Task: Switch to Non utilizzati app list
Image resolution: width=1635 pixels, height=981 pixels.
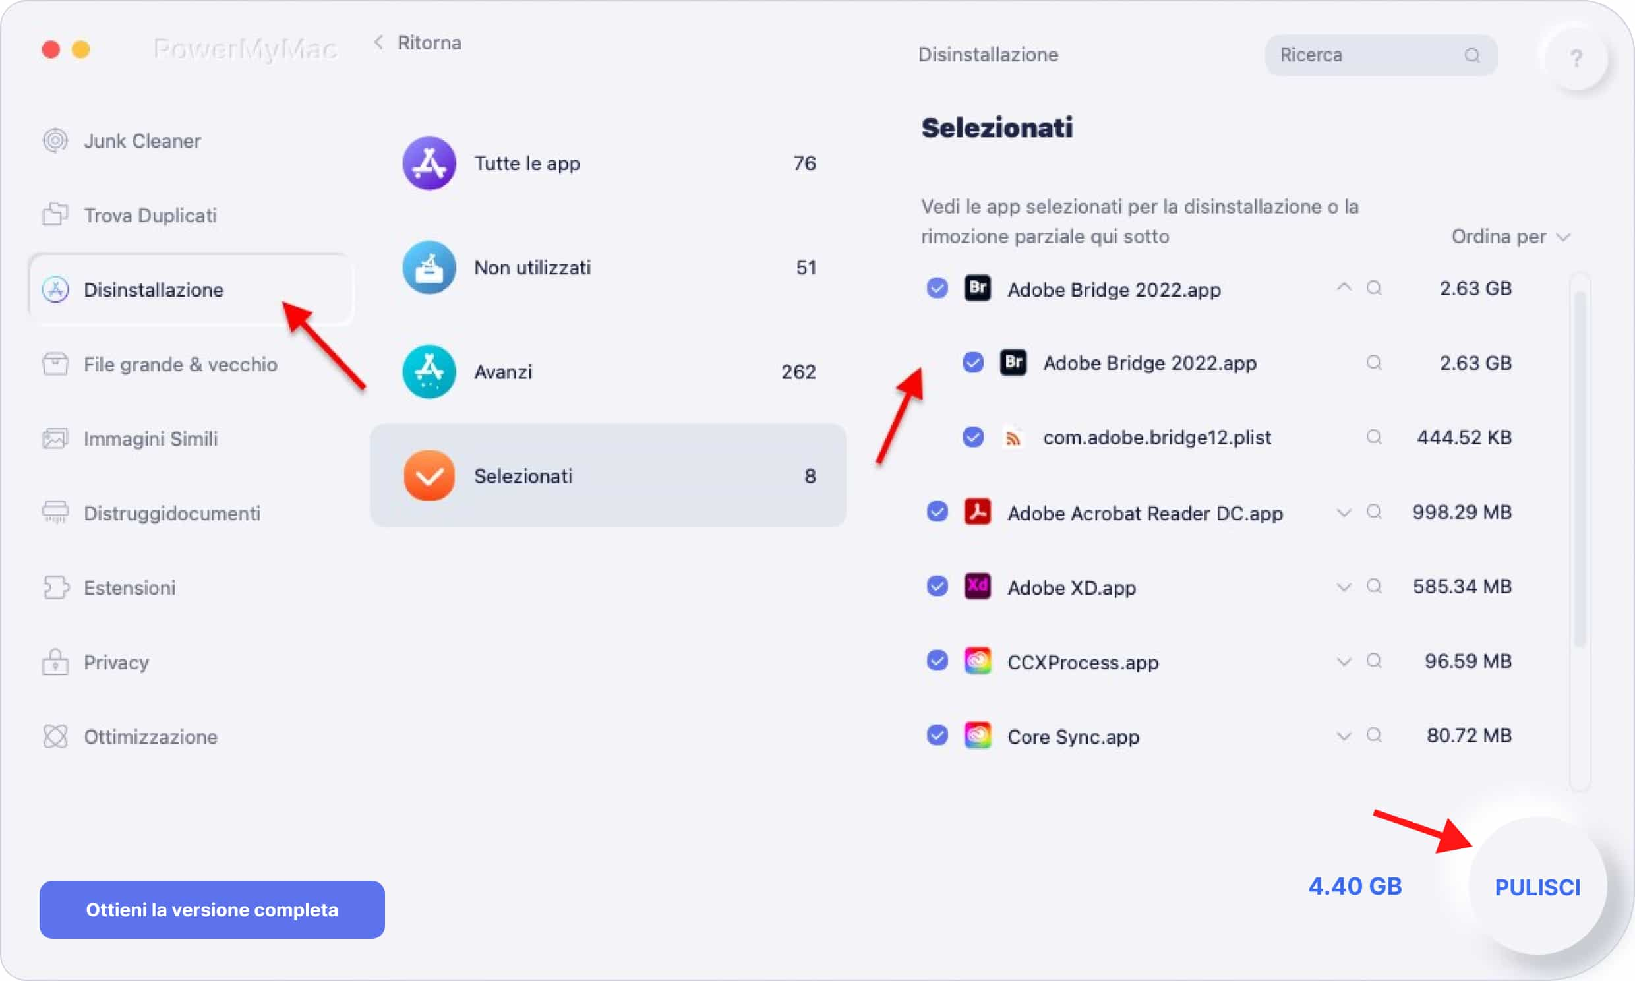Action: 607,268
